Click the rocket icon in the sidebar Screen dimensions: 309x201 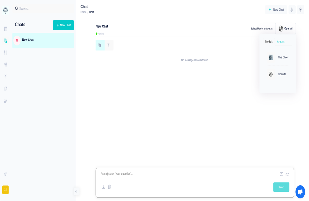tap(5, 174)
